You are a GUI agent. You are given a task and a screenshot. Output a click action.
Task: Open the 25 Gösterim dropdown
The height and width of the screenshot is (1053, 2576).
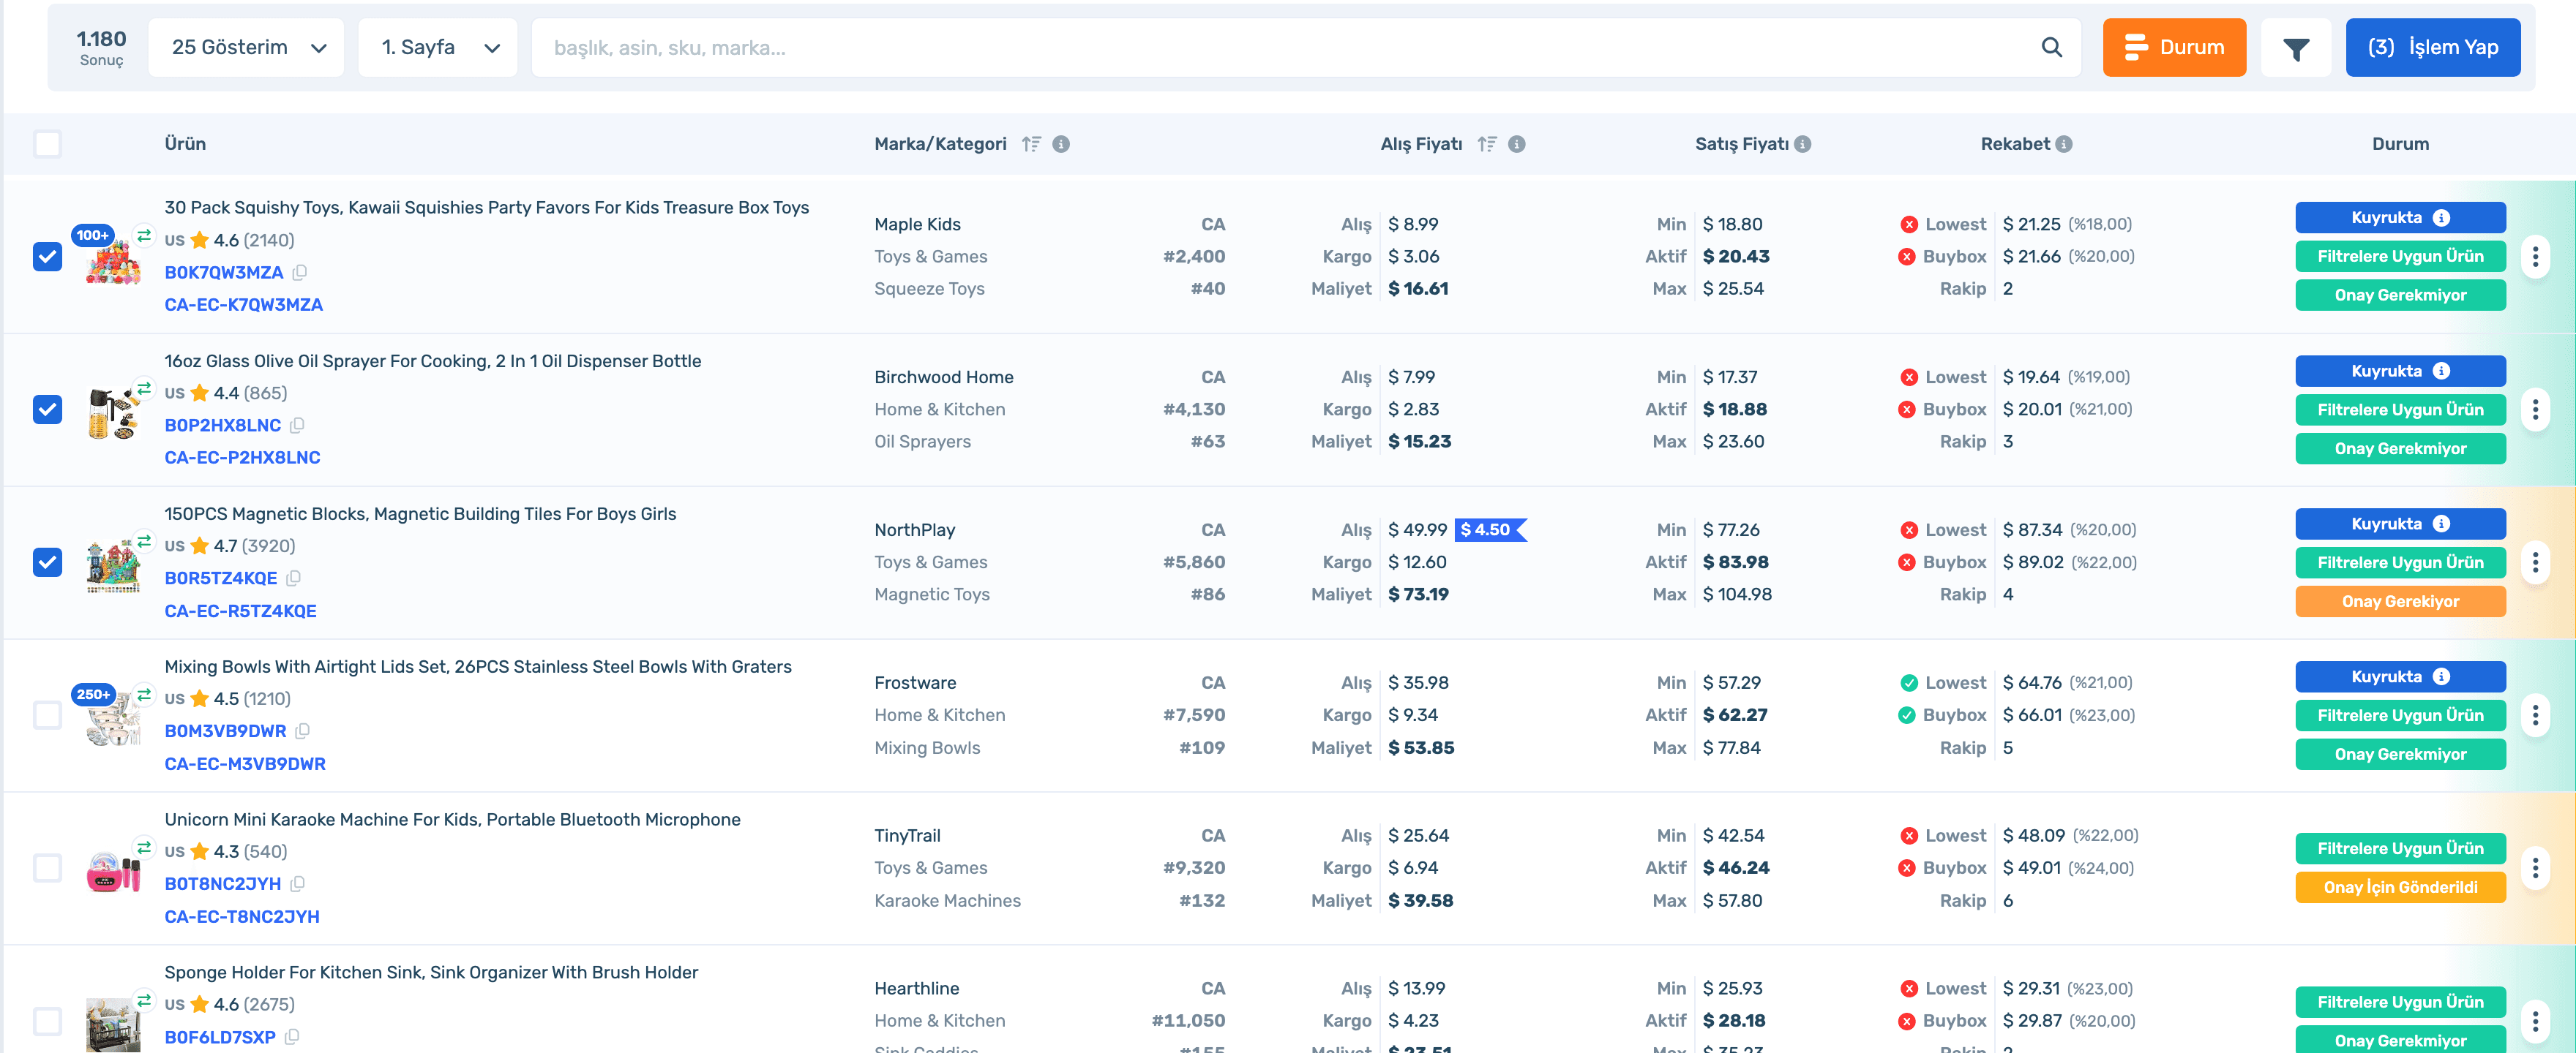click(x=246, y=47)
